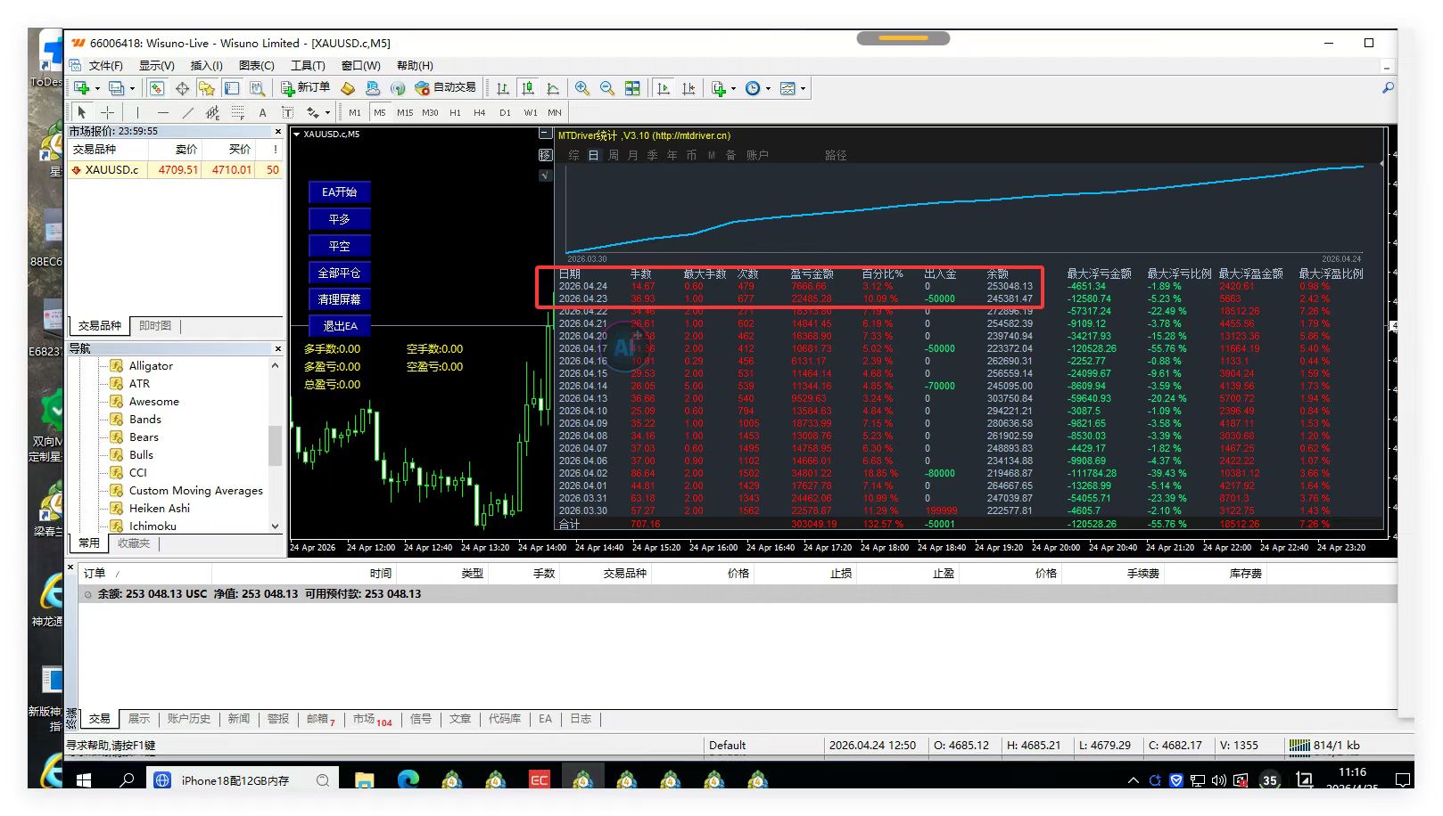
Task: Select the crosshair cursor tool
Action: 107,112
